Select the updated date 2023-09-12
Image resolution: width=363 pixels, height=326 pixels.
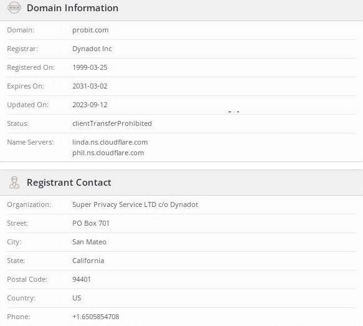[90, 105]
